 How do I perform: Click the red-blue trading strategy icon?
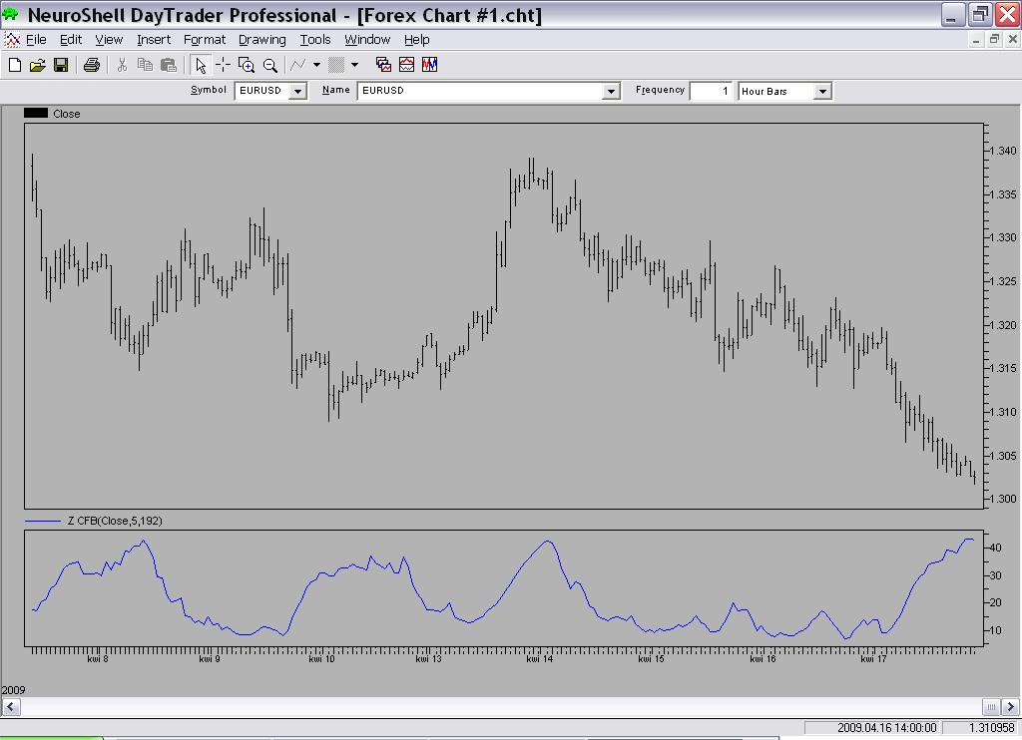point(429,65)
